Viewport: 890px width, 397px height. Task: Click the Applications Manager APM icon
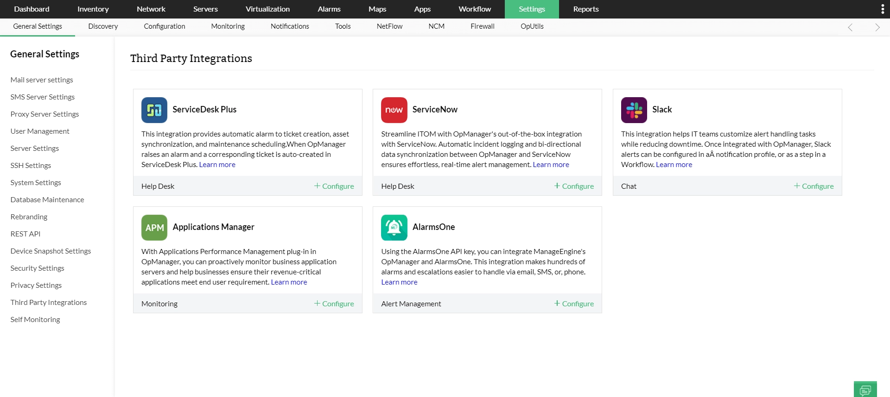click(154, 228)
